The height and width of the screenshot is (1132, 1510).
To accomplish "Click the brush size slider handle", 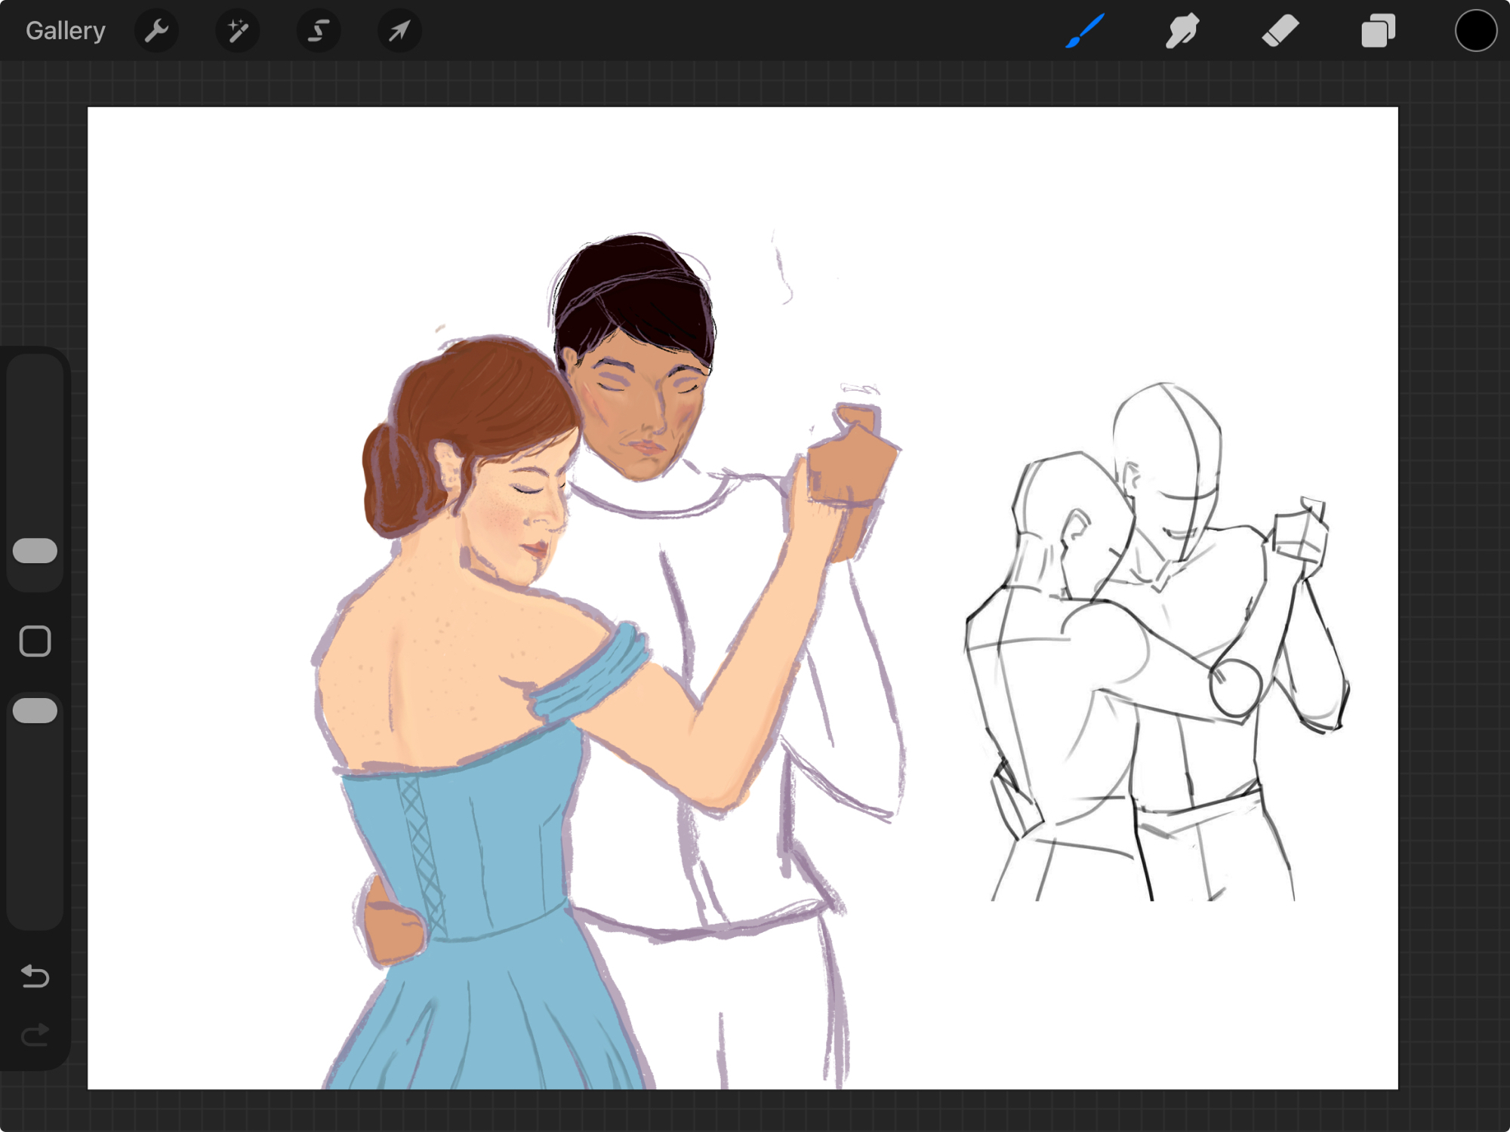I will coord(35,551).
